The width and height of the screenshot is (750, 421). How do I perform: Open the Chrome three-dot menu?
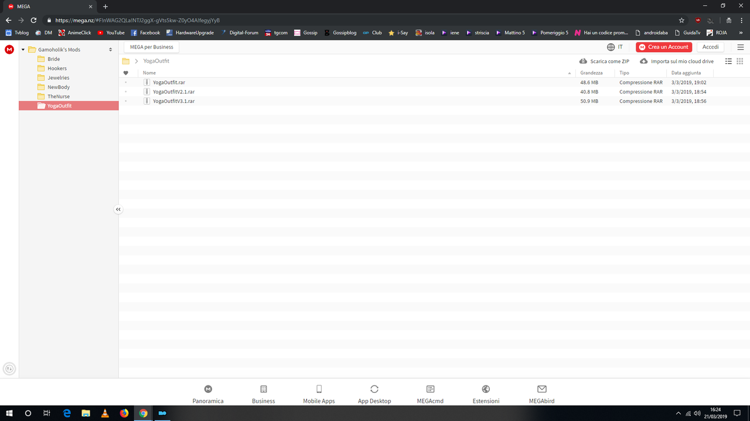click(x=741, y=20)
